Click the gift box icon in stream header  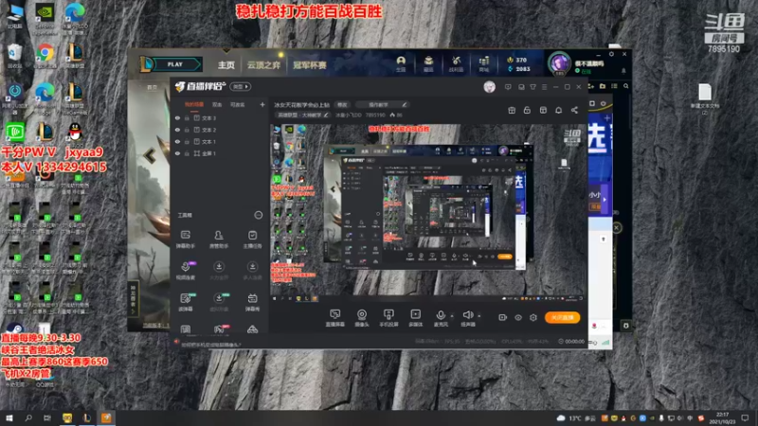512,110
